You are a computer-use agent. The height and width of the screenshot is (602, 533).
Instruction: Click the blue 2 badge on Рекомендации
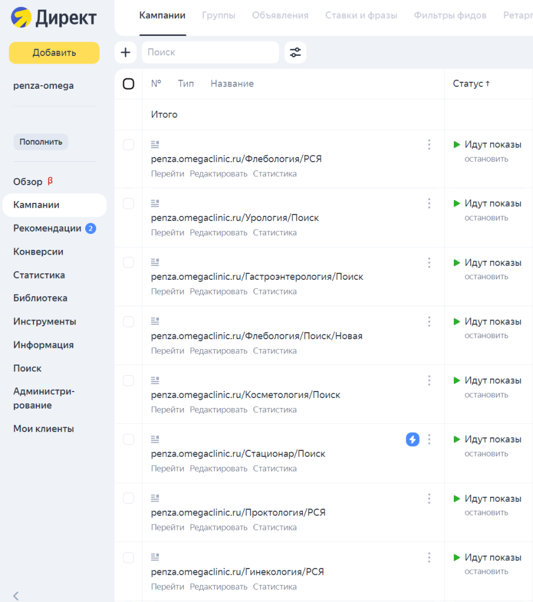90,229
